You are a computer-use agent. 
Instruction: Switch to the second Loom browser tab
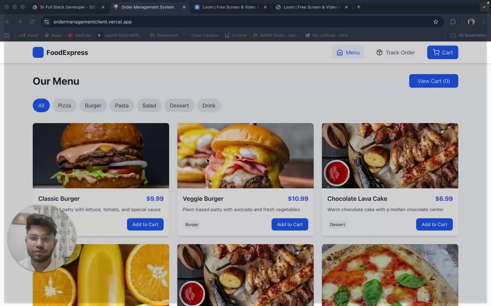[312, 7]
